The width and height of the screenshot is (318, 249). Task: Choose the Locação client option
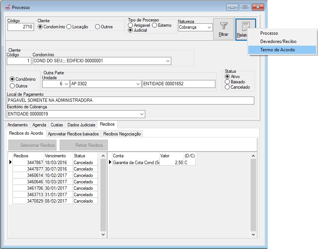click(x=69, y=27)
